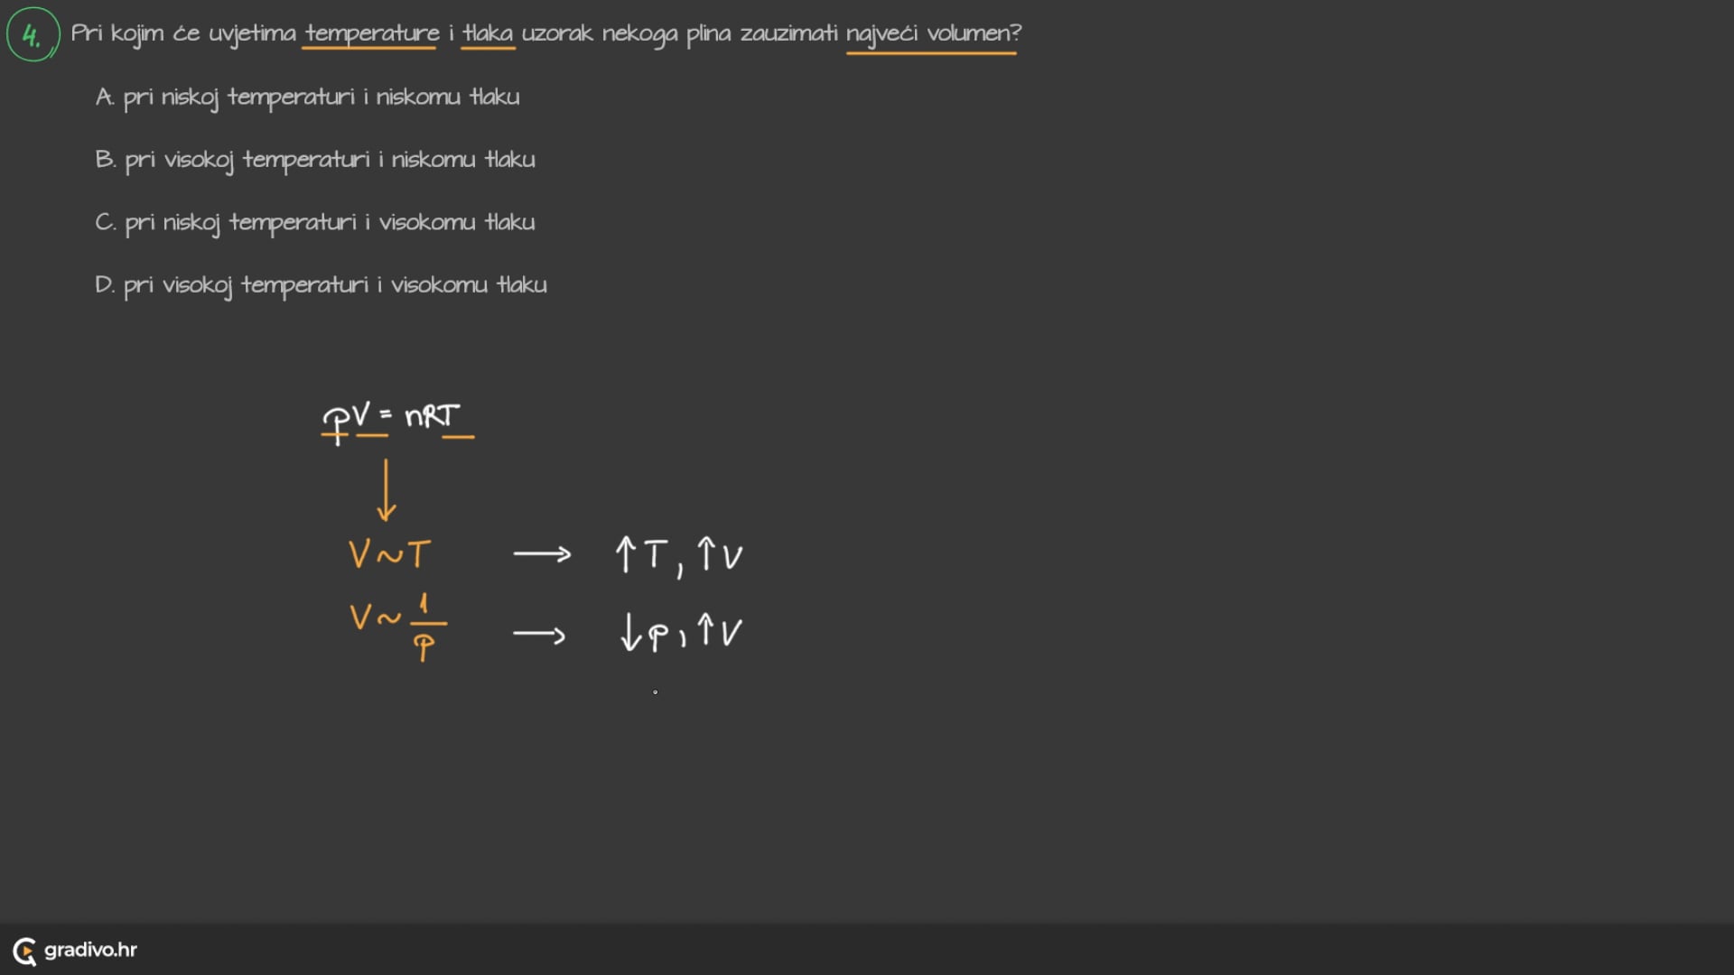This screenshot has width=1734, height=975.
Task: Select answer C niskoj temperaturi i visokomu tlaku
Action: click(x=315, y=222)
